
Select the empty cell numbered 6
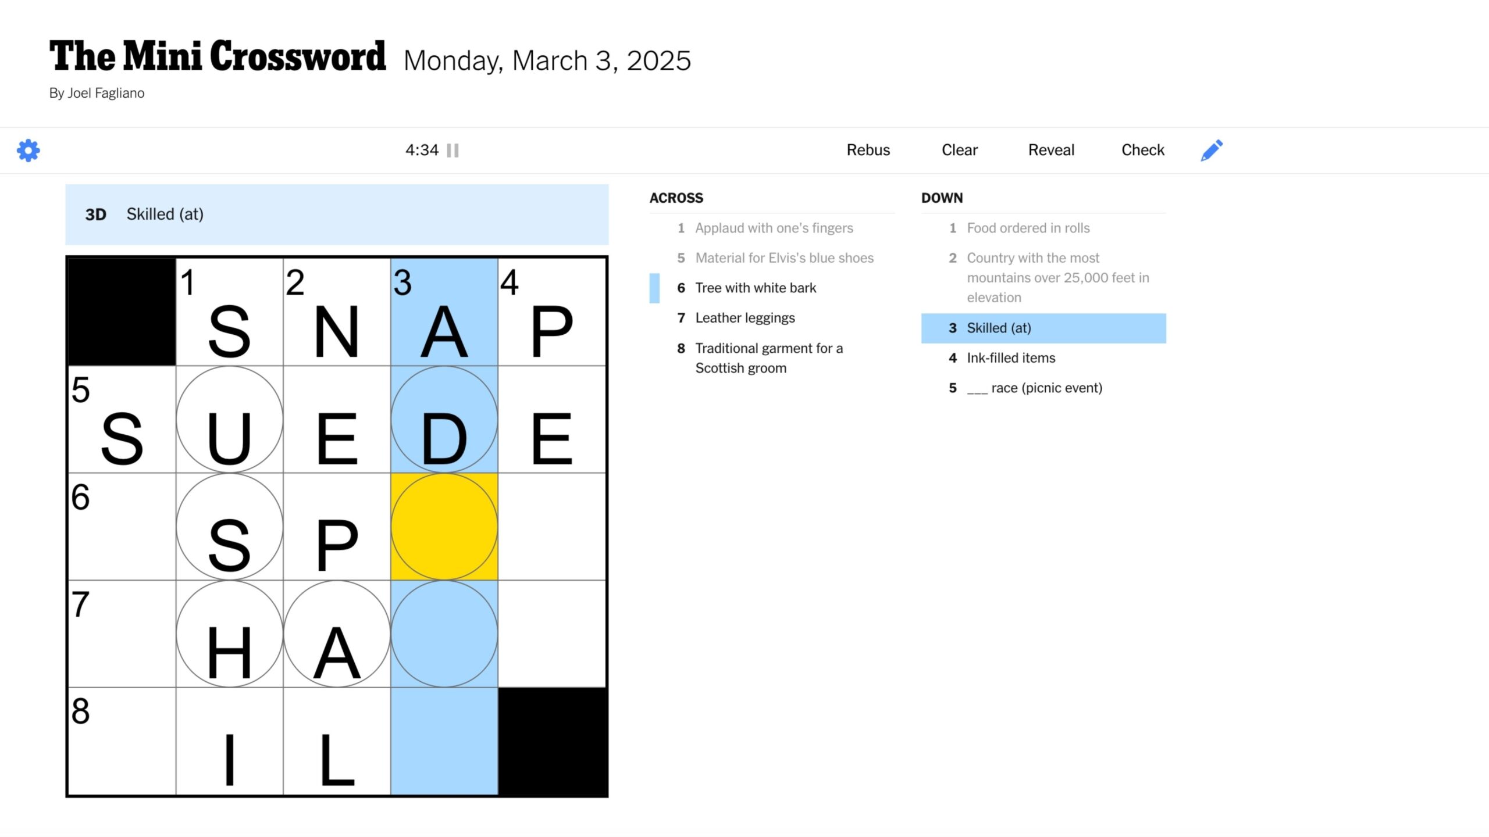pos(122,527)
